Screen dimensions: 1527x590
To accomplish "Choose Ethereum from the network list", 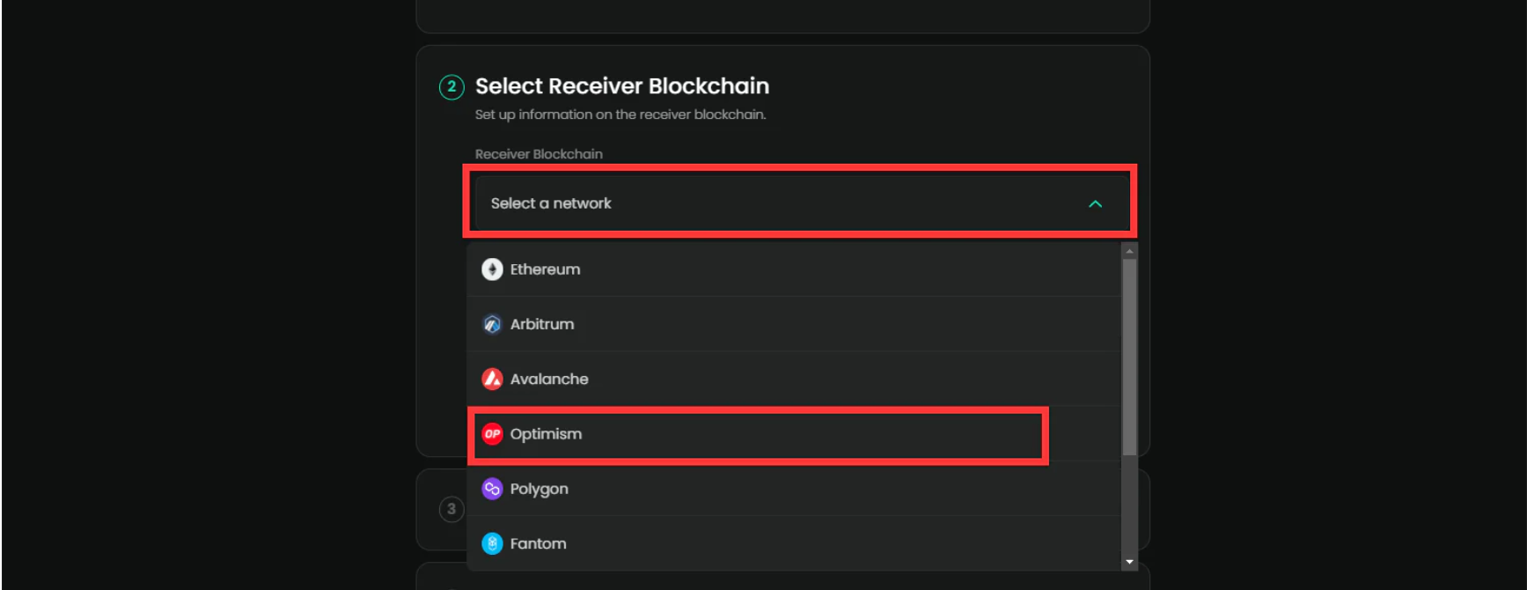I will (794, 269).
